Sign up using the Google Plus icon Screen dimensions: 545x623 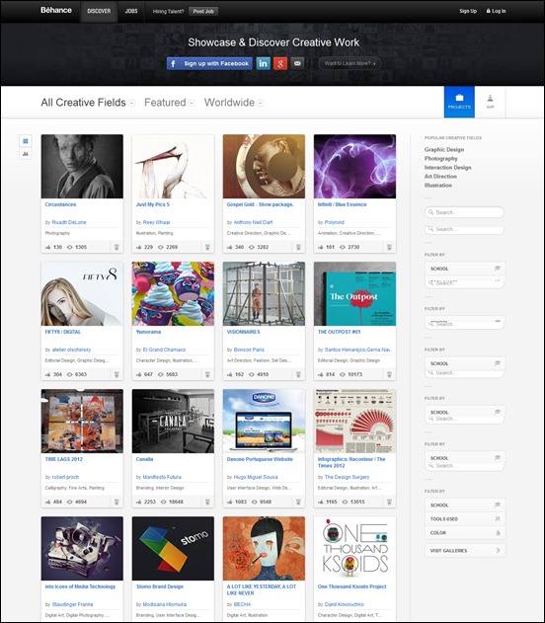[280, 63]
